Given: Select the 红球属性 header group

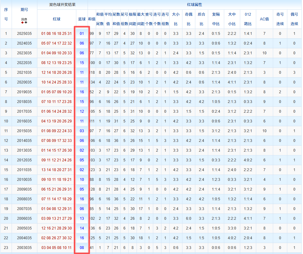Looking at the screenshot, I should click(194, 5).
